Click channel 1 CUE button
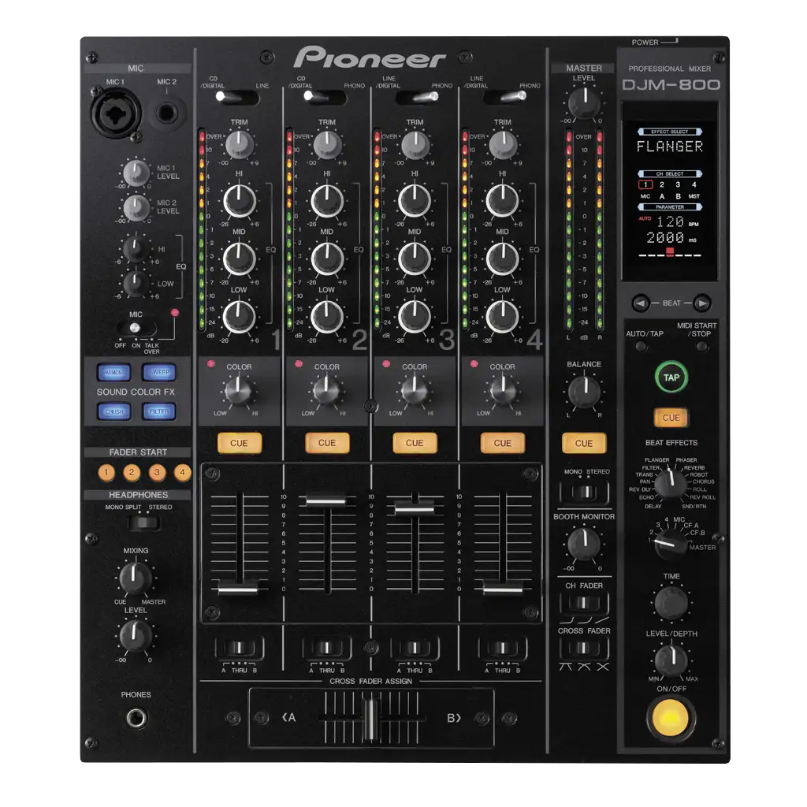The image size is (807, 807). click(x=240, y=443)
